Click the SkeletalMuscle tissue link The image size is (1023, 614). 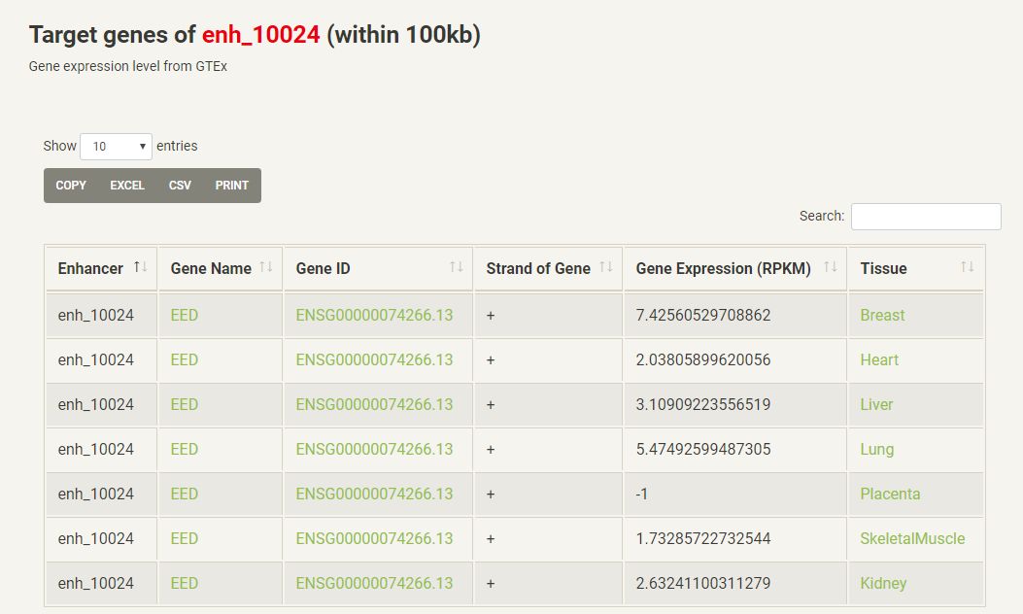pos(912,538)
